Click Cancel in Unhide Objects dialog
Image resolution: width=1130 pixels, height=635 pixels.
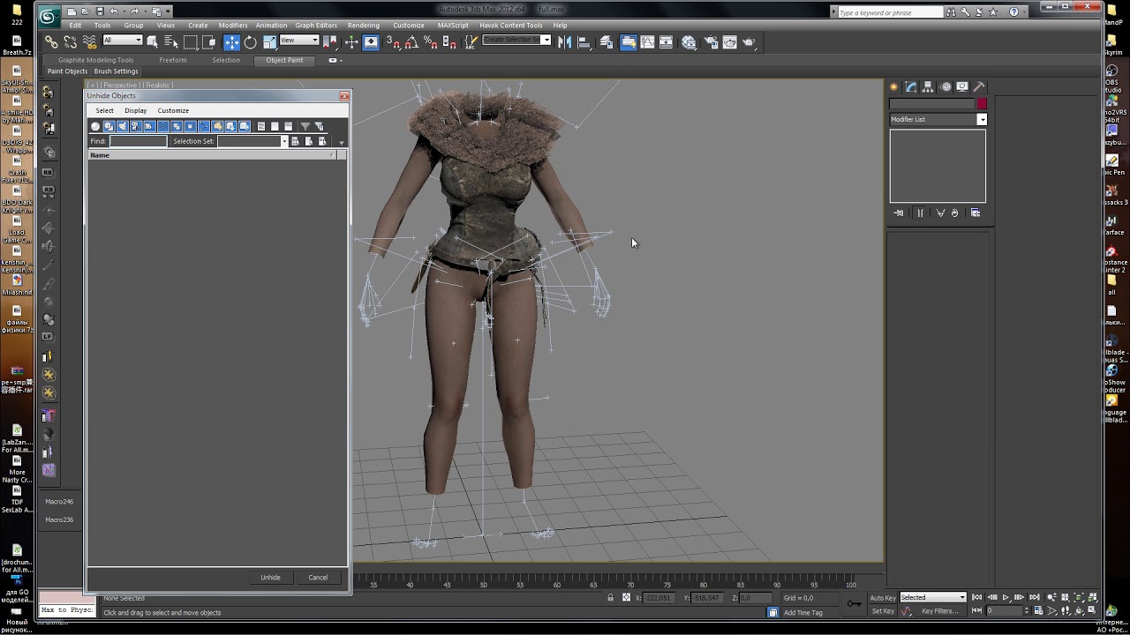click(x=318, y=578)
